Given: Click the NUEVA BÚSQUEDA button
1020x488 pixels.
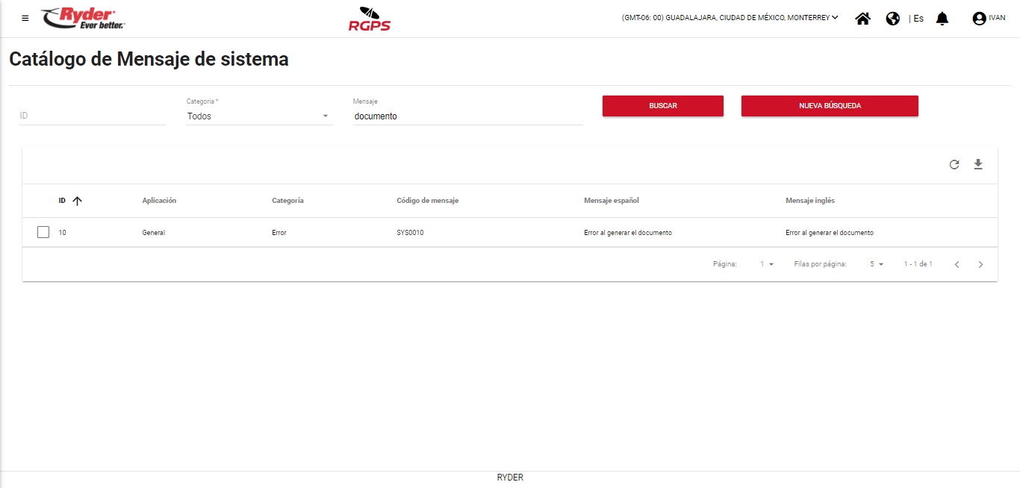Looking at the screenshot, I should [829, 106].
